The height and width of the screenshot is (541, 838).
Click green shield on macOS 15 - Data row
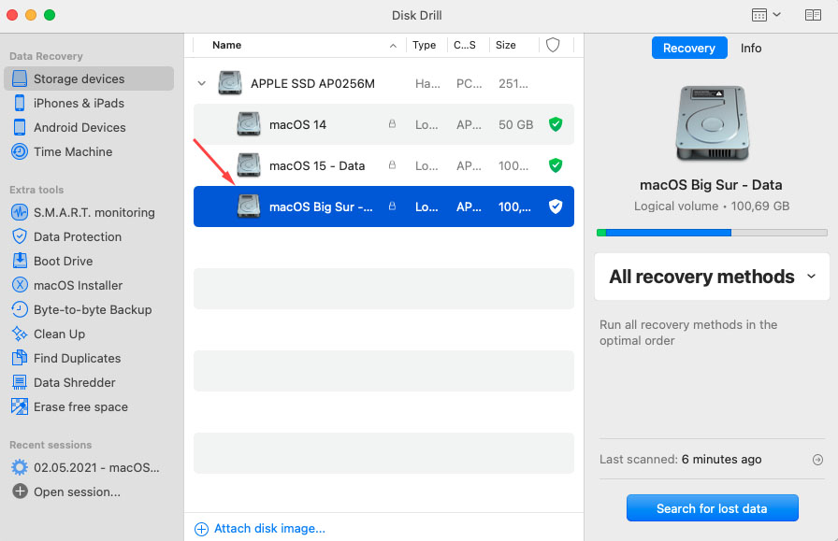point(556,165)
